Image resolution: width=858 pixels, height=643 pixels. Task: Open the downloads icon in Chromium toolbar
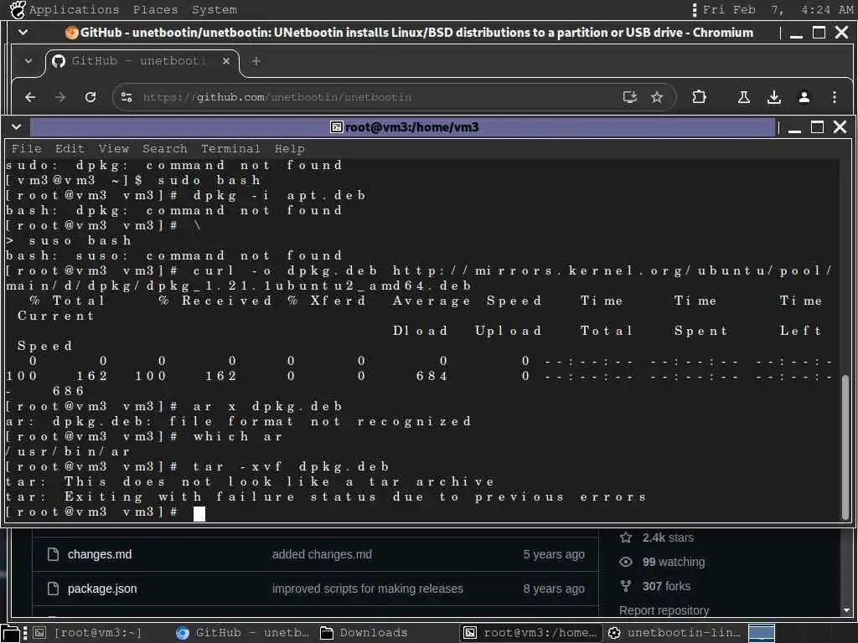tap(773, 97)
